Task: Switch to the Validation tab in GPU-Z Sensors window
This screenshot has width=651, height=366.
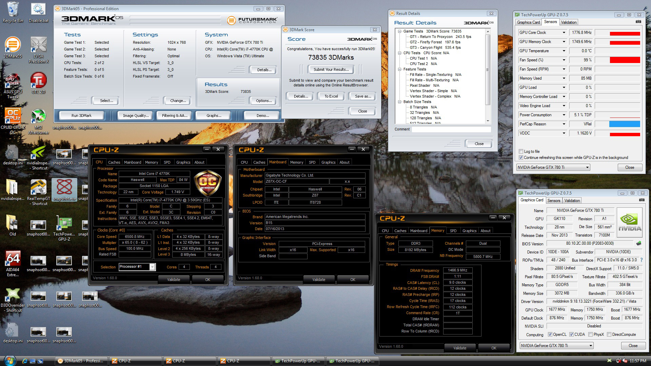Action: tap(569, 22)
